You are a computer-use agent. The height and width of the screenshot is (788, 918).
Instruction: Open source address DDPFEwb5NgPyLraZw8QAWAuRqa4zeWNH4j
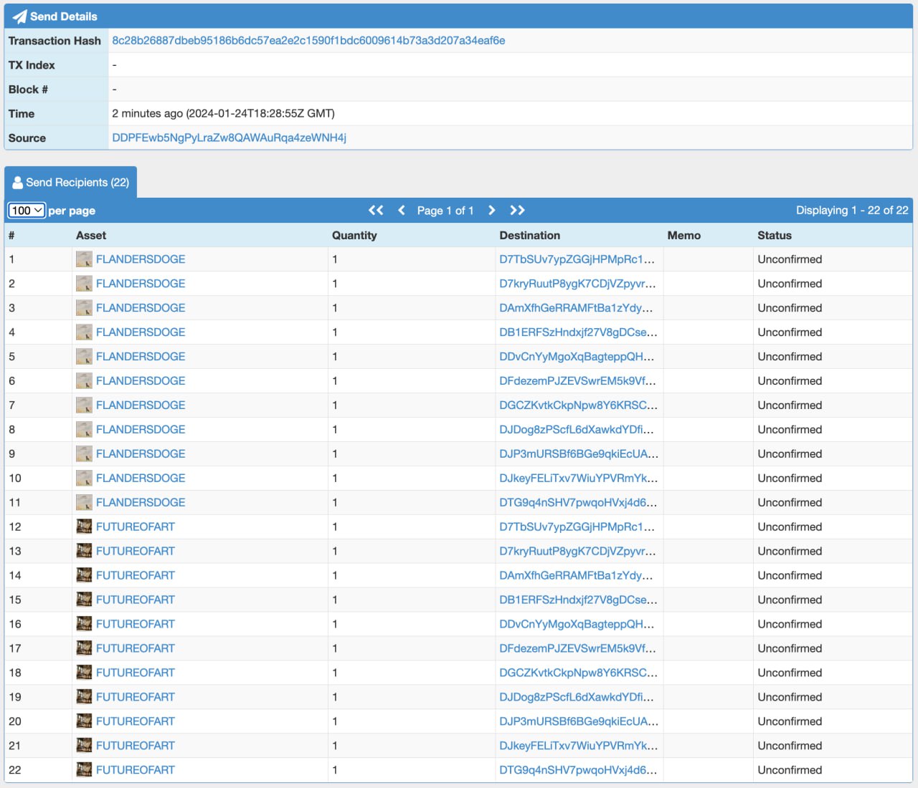[x=229, y=138]
